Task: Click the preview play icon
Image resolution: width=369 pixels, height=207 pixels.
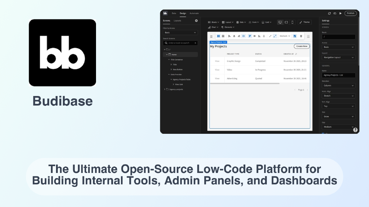Action: click(341, 13)
